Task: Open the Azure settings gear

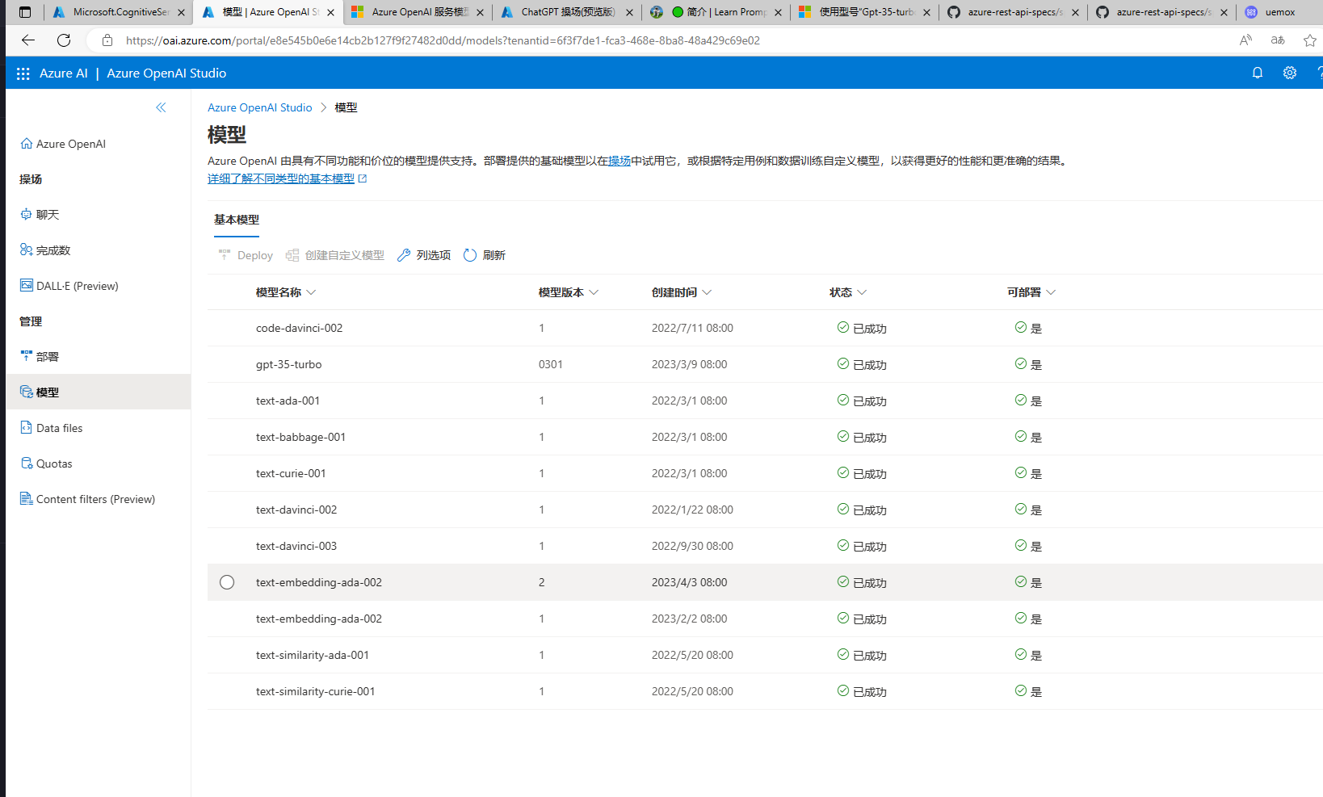Action: [x=1289, y=73]
